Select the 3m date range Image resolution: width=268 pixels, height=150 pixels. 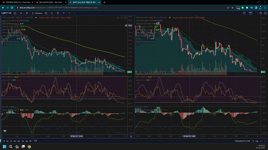click(x=15, y=141)
